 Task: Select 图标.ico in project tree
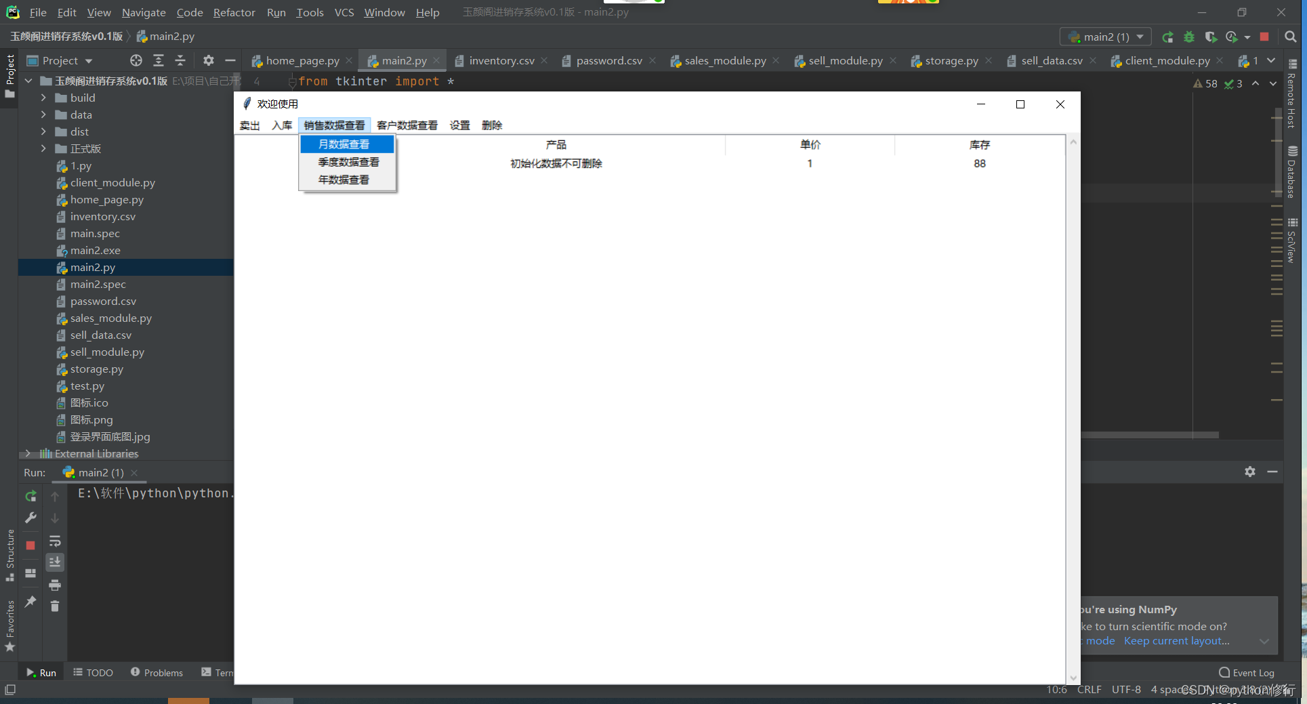pos(89,402)
